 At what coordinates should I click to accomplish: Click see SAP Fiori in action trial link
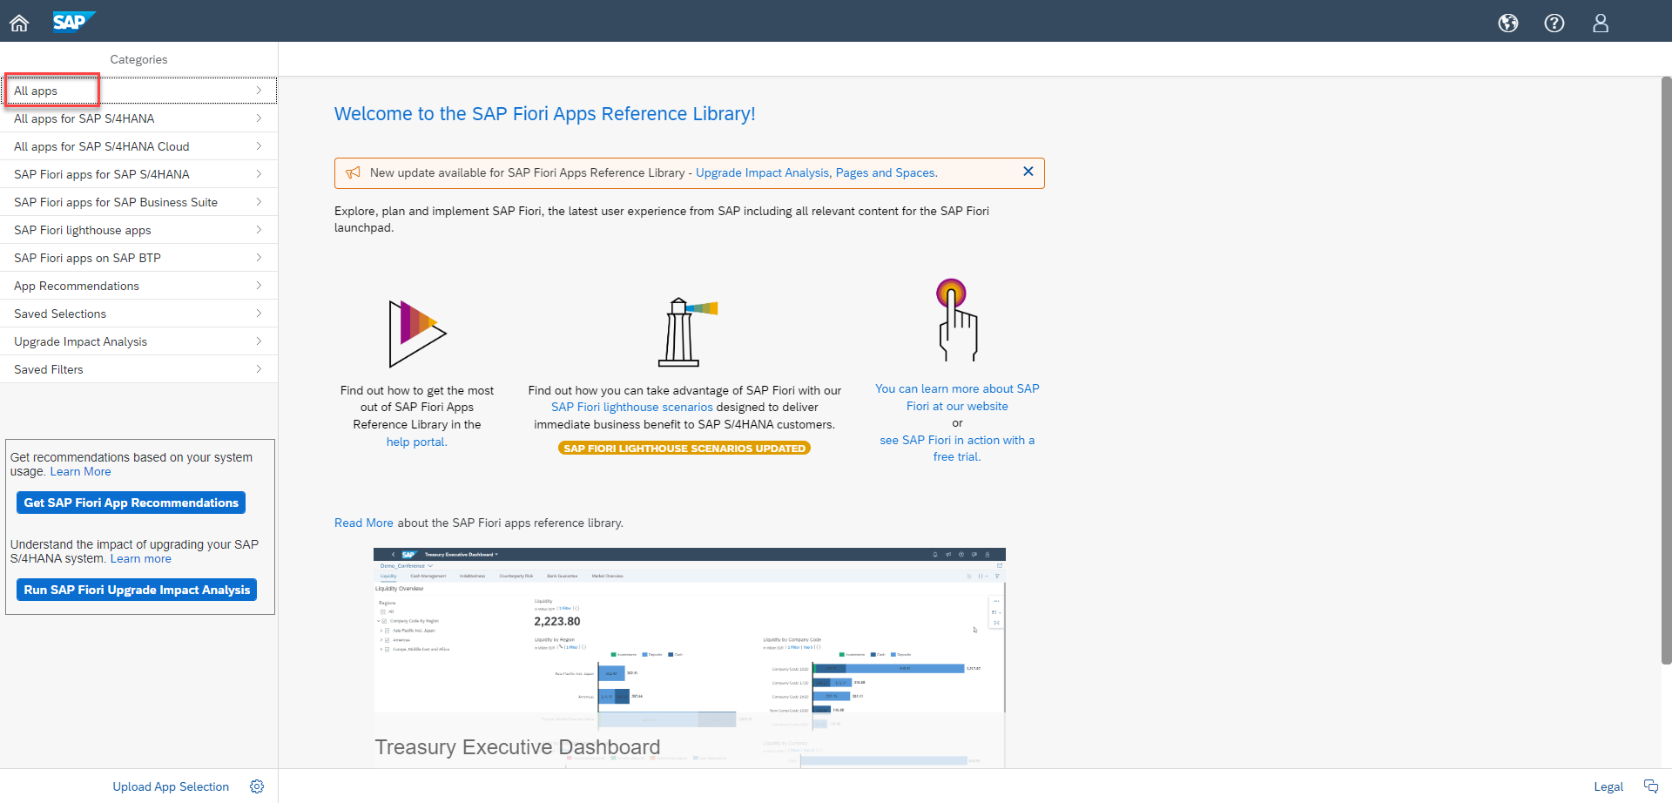(x=957, y=449)
